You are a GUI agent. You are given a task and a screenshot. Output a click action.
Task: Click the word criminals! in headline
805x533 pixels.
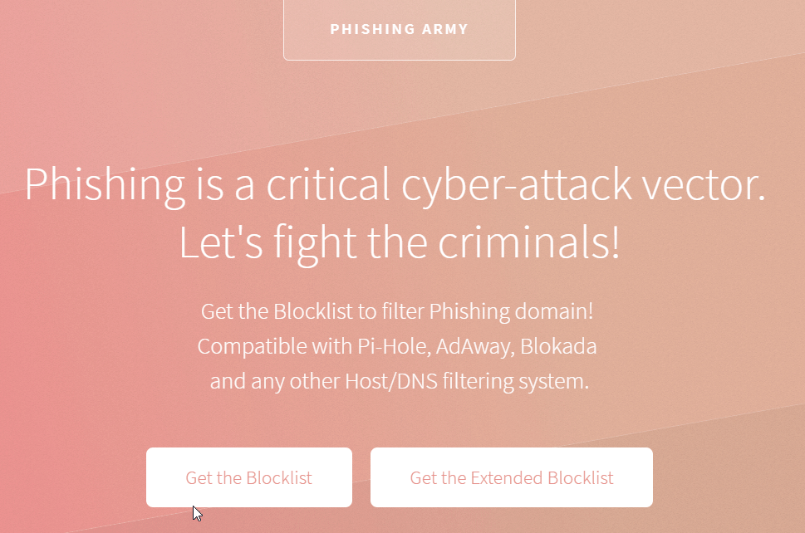(529, 242)
